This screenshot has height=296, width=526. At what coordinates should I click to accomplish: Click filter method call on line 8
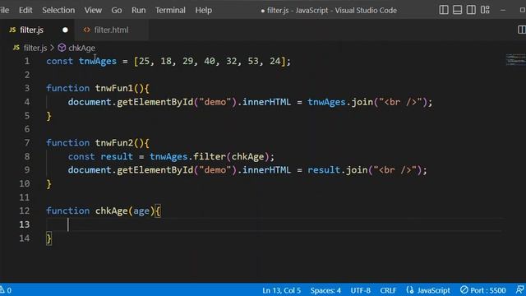point(210,156)
